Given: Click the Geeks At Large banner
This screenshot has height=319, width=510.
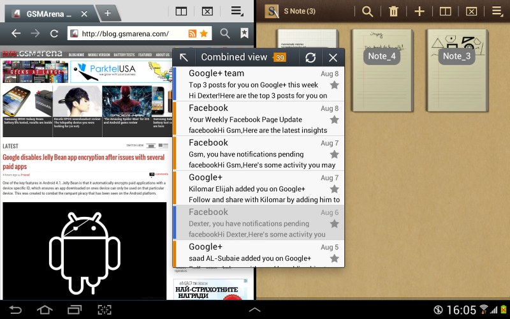Looking at the screenshot, I should tap(35, 71).
